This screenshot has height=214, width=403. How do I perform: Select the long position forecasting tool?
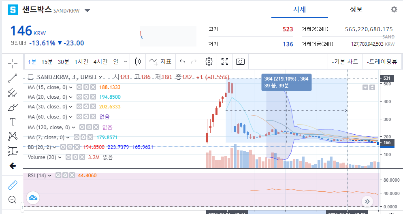[13, 151]
